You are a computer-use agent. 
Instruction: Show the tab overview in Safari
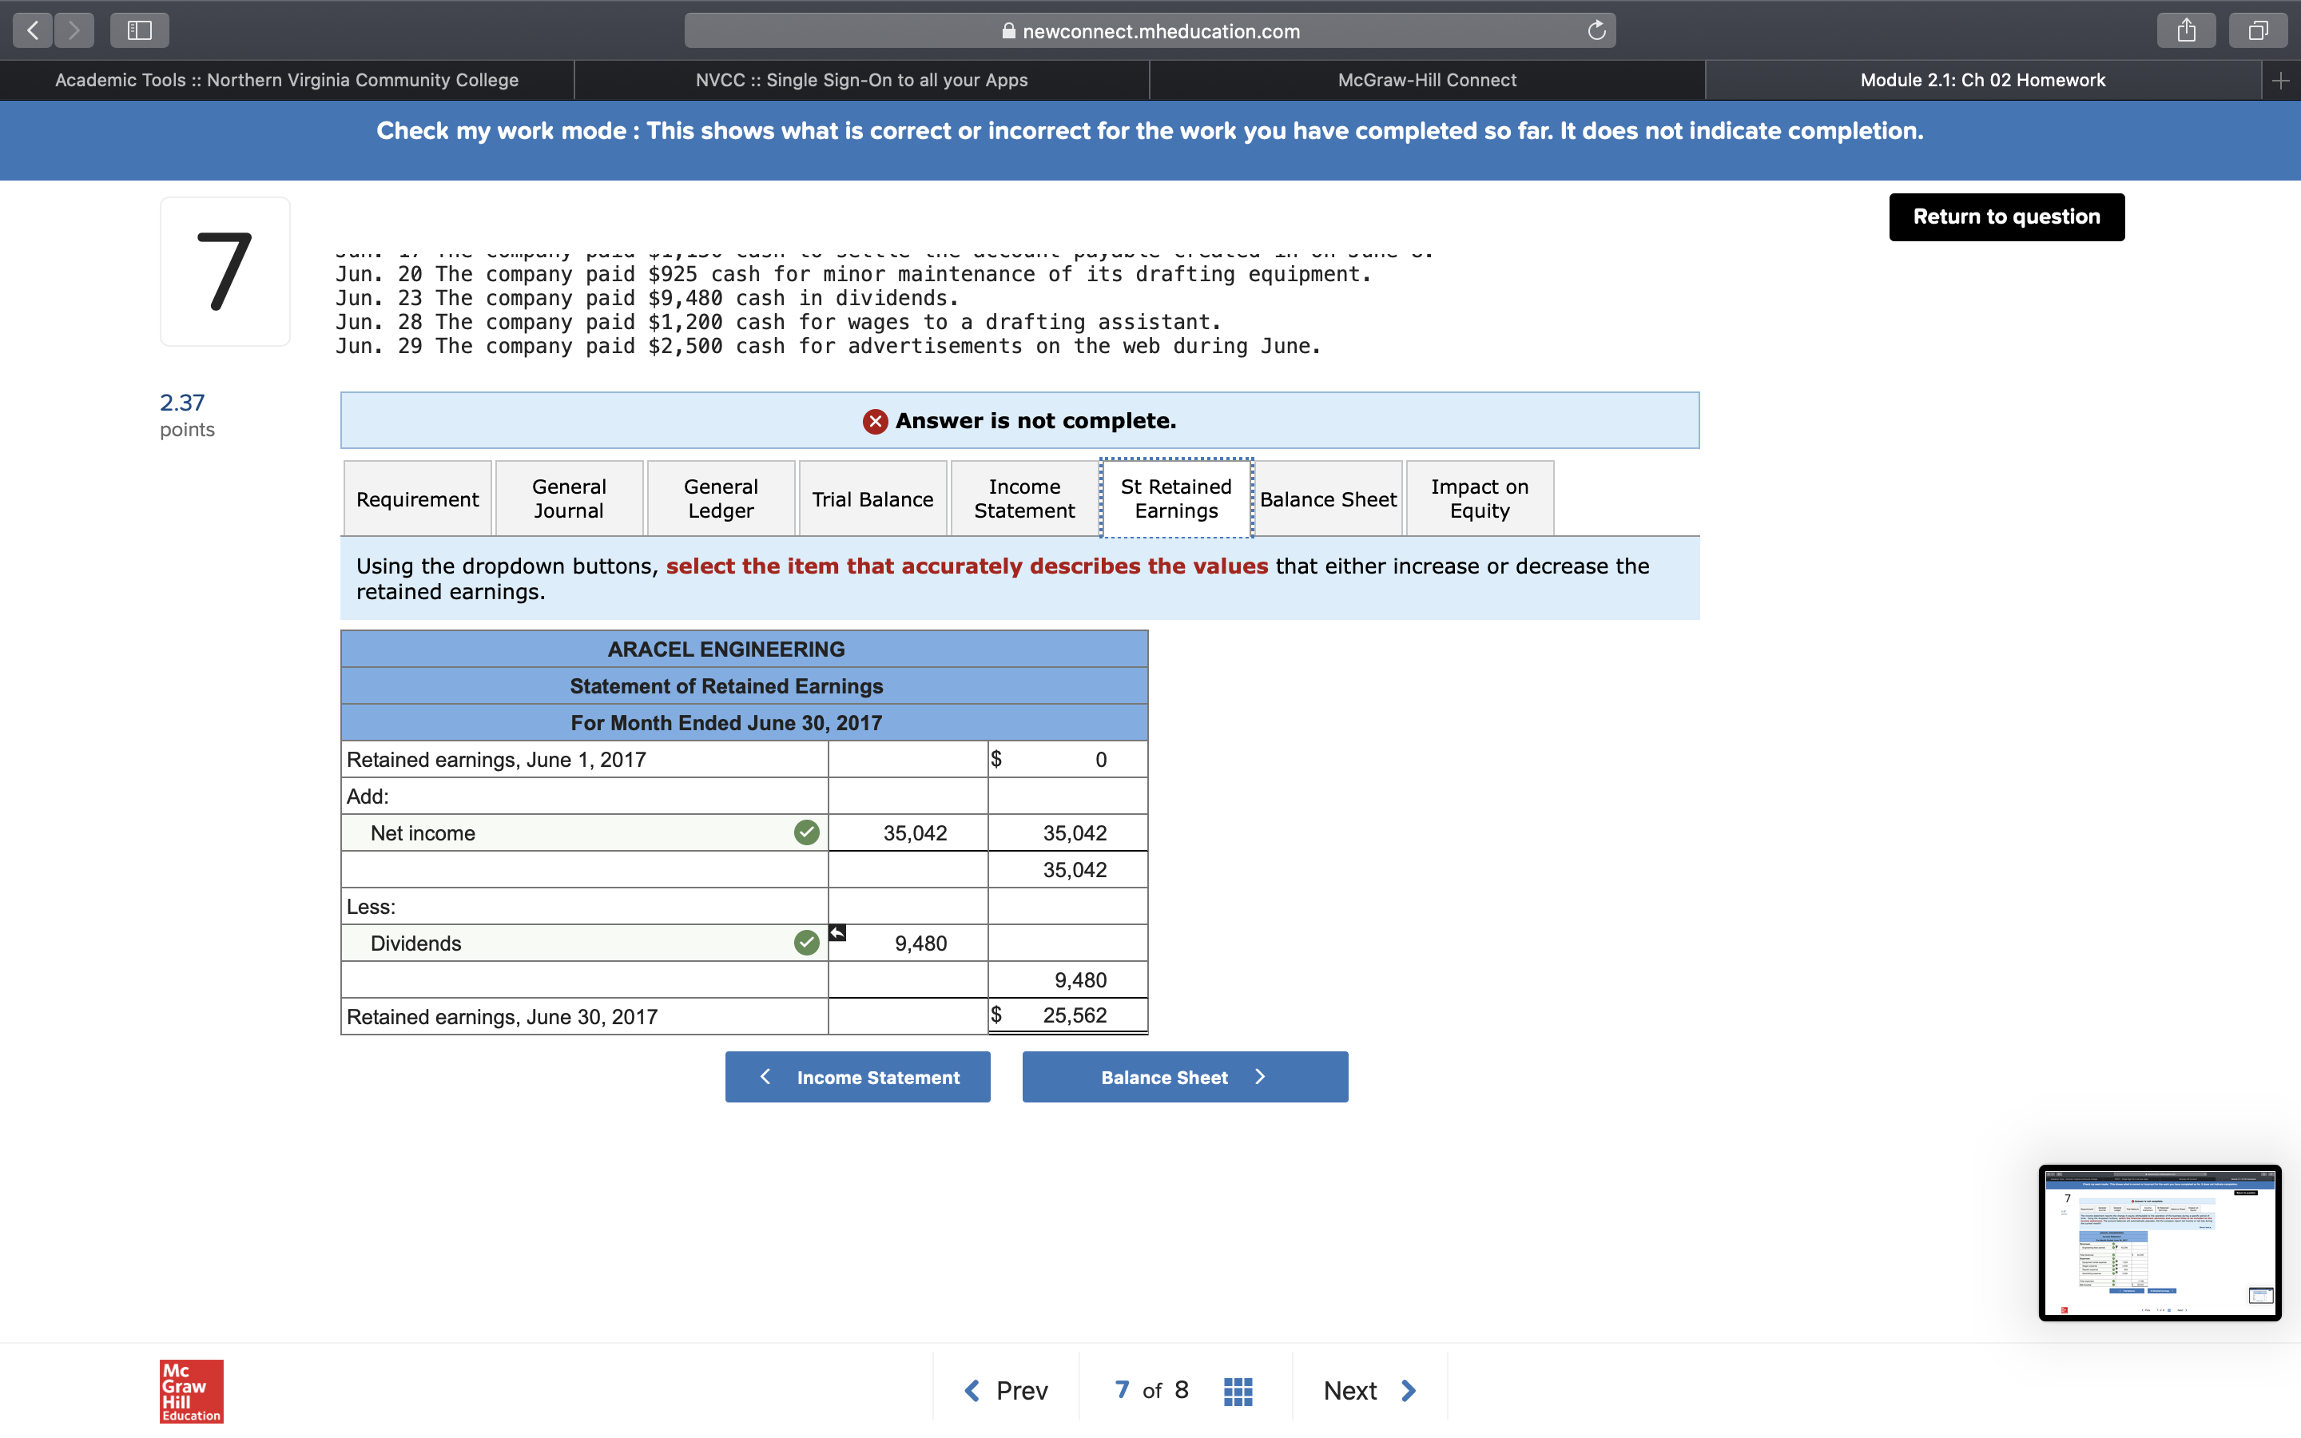(x=2257, y=30)
